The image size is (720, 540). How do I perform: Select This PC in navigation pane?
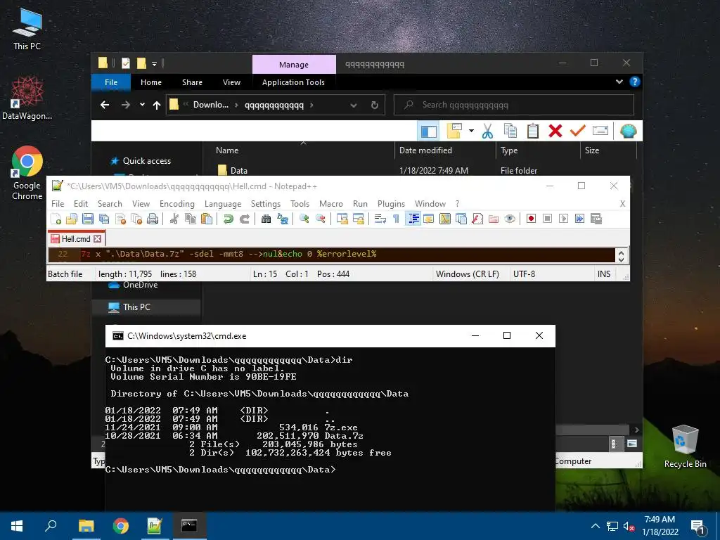tap(136, 307)
